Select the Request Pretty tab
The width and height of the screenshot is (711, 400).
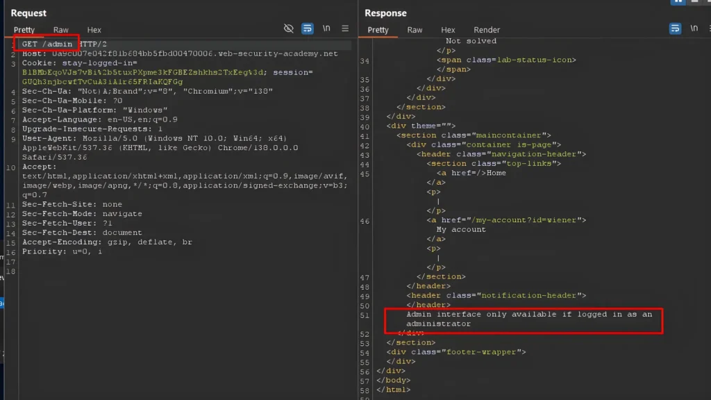(x=24, y=30)
